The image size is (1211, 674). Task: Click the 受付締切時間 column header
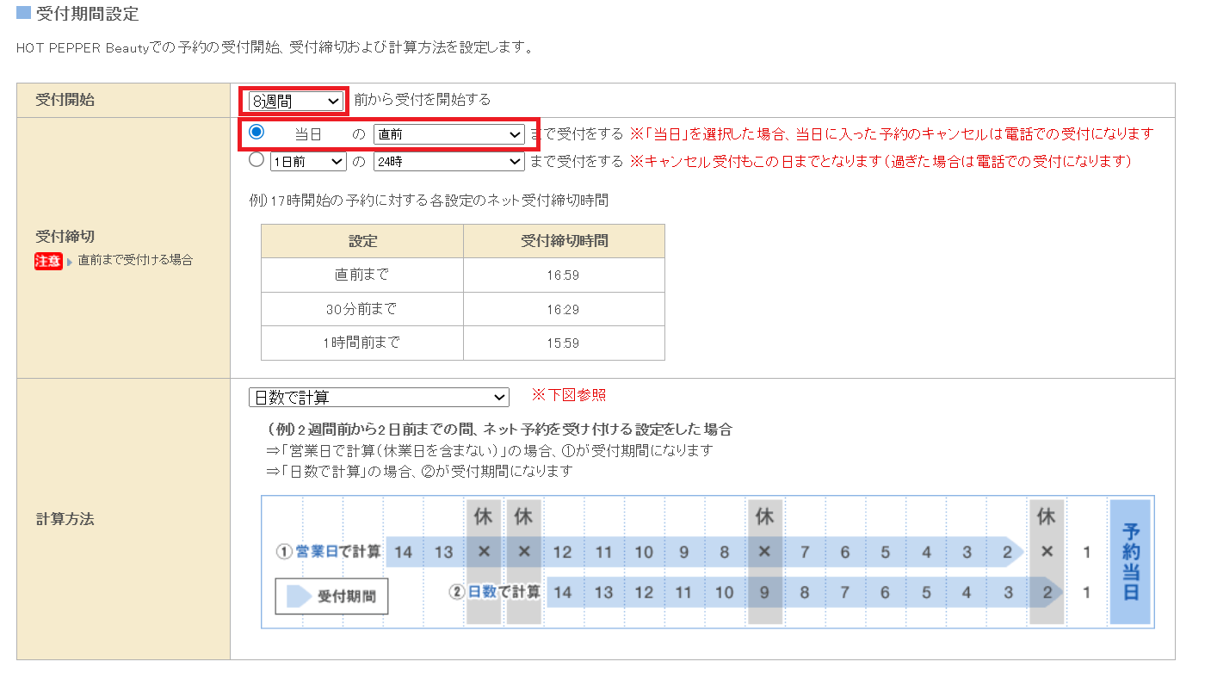point(564,241)
